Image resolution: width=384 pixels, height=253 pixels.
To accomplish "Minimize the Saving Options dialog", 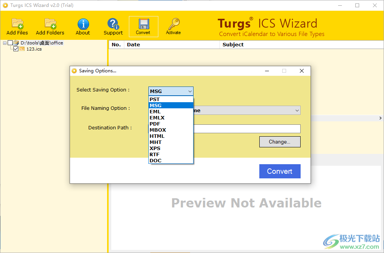I will 267,71.
